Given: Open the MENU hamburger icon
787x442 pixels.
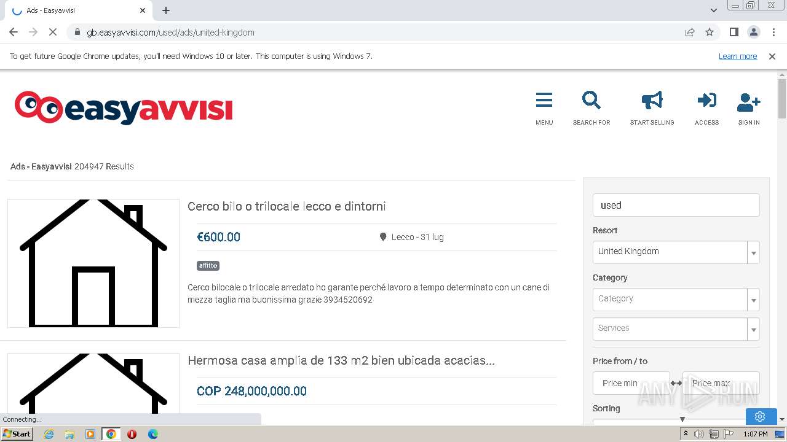Looking at the screenshot, I should pos(544,100).
